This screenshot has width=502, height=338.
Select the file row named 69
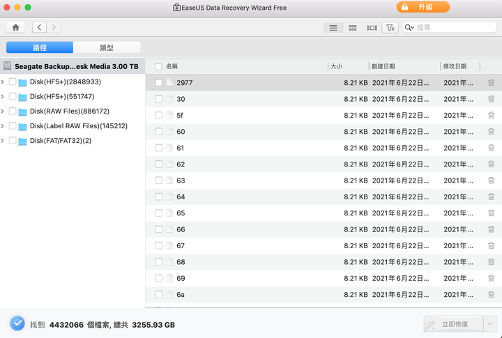click(x=324, y=279)
